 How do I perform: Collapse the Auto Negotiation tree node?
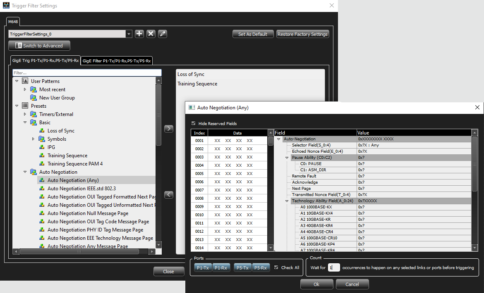(x=25, y=172)
